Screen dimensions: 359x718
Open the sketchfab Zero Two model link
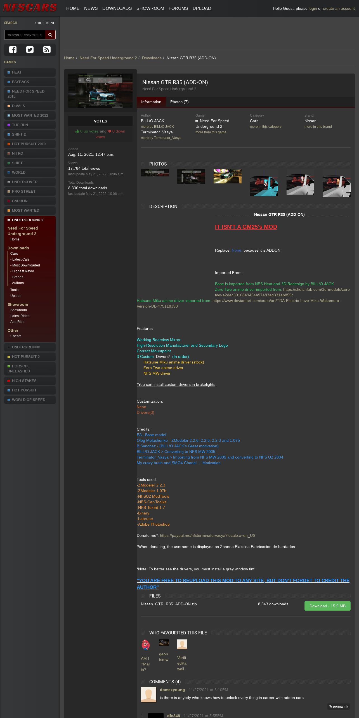283,292
